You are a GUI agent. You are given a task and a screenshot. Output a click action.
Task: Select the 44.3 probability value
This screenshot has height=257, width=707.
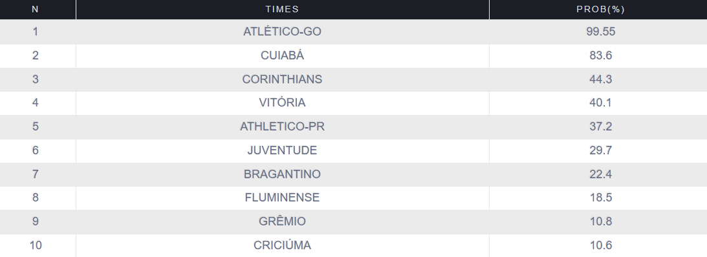coord(600,79)
